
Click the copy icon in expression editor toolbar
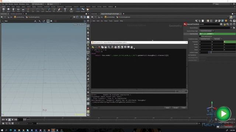[103, 47]
